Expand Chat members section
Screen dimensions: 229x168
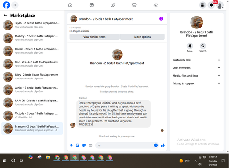click(196, 68)
